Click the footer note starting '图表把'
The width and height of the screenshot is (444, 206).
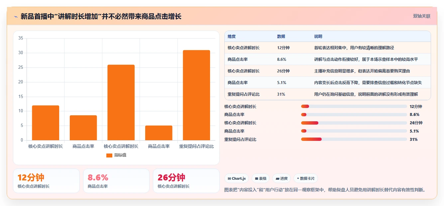pos(326,190)
